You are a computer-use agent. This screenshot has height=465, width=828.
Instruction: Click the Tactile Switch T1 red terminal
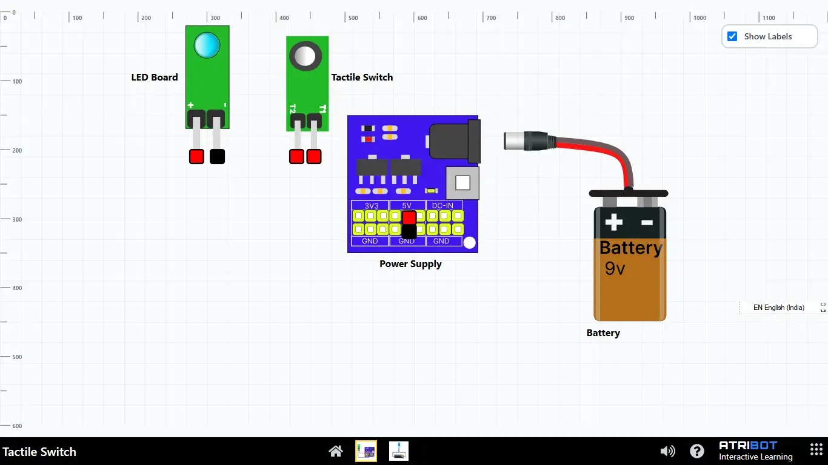point(313,156)
